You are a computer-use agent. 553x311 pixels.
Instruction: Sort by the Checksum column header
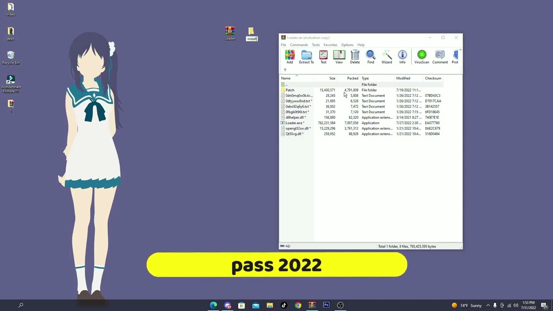click(433, 78)
